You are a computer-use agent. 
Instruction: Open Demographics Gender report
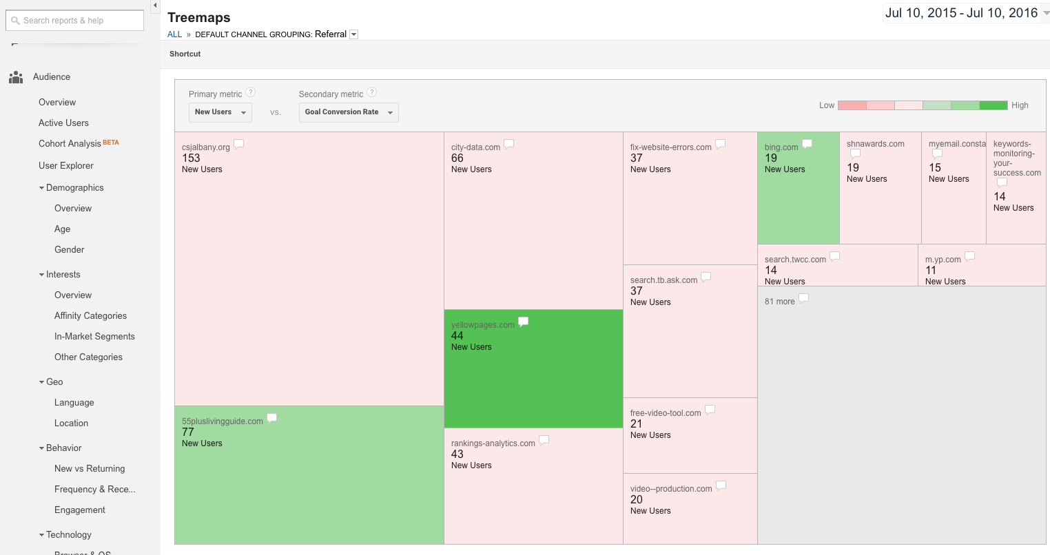click(70, 249)
